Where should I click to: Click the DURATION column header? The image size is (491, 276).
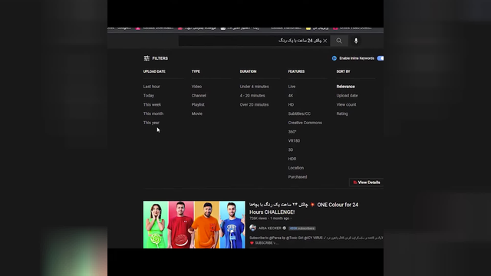248,71
